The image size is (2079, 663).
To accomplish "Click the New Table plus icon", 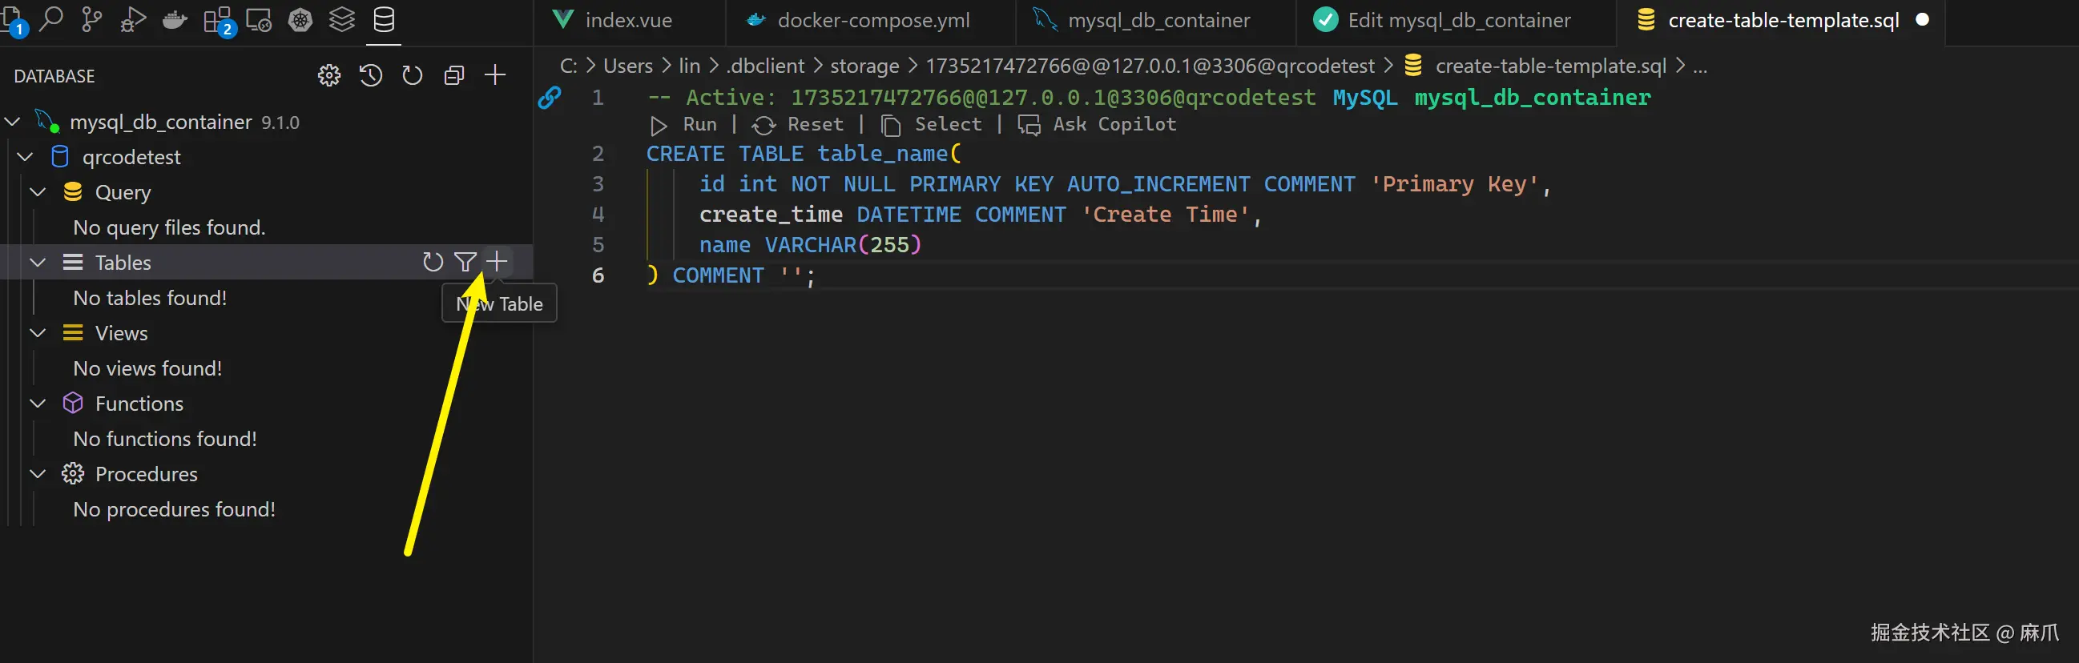I will pyautogui.click(x=498, y=261).
